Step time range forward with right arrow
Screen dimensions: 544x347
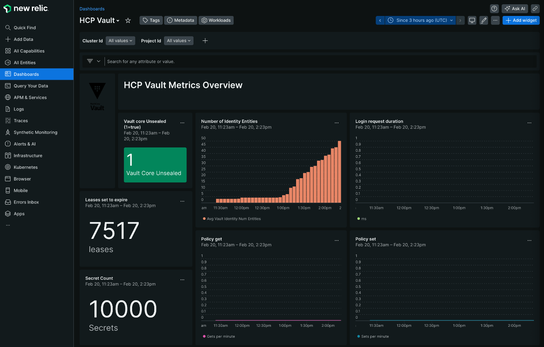tap(460, 20)
